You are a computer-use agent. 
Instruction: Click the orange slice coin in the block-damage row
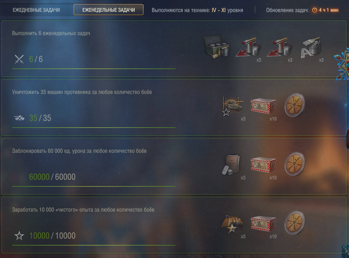(295, 164)
